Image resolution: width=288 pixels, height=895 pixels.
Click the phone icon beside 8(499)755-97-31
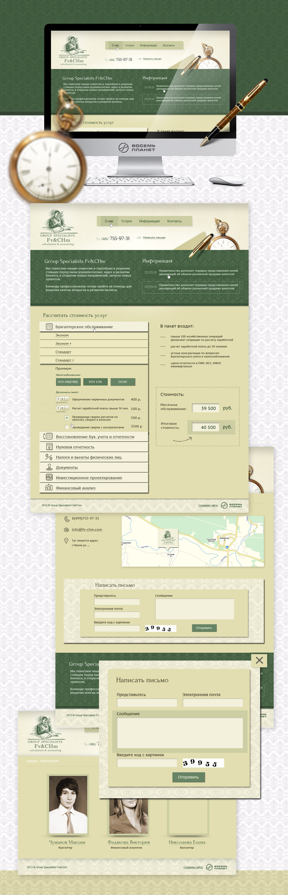click(67, 519)
